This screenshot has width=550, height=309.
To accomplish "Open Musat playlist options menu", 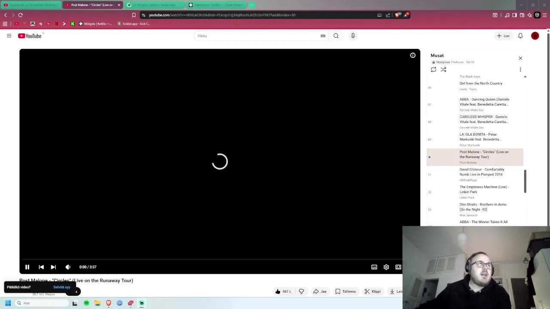I will point(520,70).
